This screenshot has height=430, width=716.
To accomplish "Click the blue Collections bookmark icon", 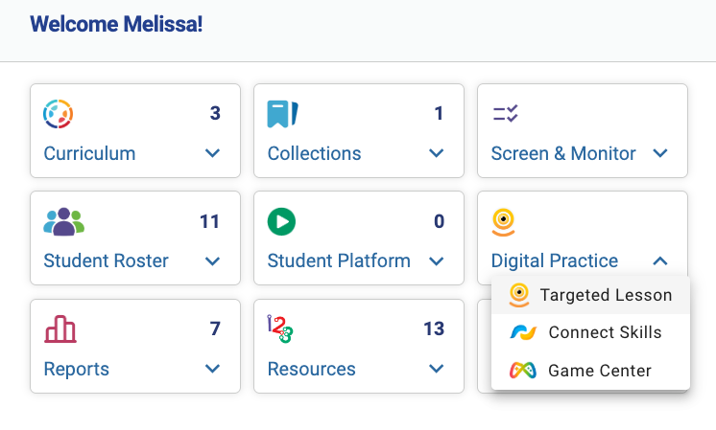I will (282, 114).
